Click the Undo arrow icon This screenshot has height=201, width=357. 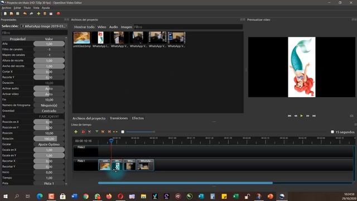[25, 13]
